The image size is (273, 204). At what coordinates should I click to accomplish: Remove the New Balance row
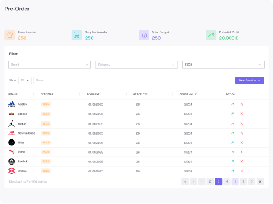point(242,133)
